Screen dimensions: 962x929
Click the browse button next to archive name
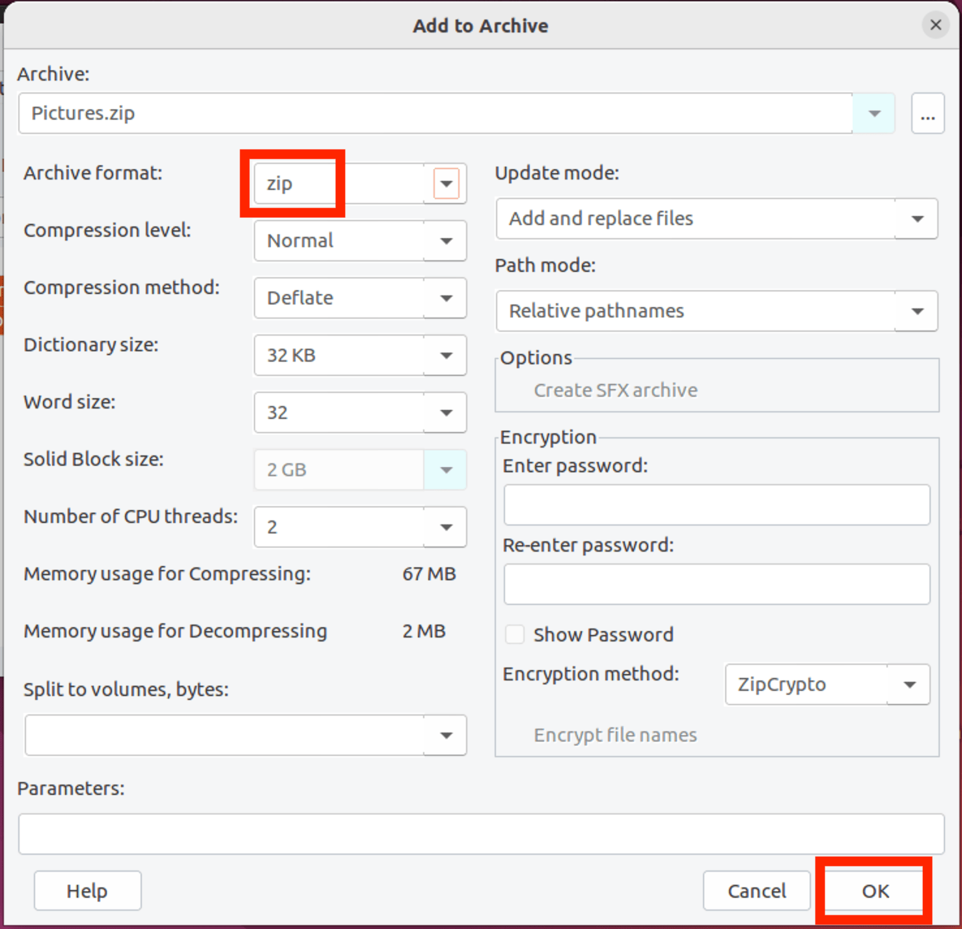[928, 114]
